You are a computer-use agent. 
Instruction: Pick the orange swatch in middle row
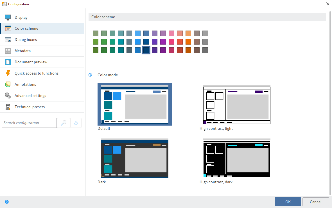[188, 42]
